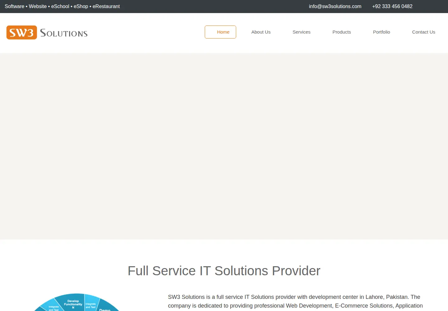This screenshot has width=448, height=311.
Task: Go to About Us page
Action: tap(261, 32)
